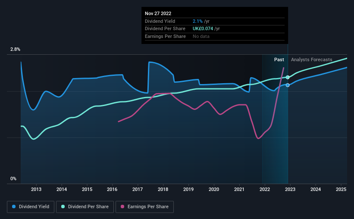Click the 2.1% dividend yield value in tooltip
This screenshot has width=354, height=219.
pos(197,21)
